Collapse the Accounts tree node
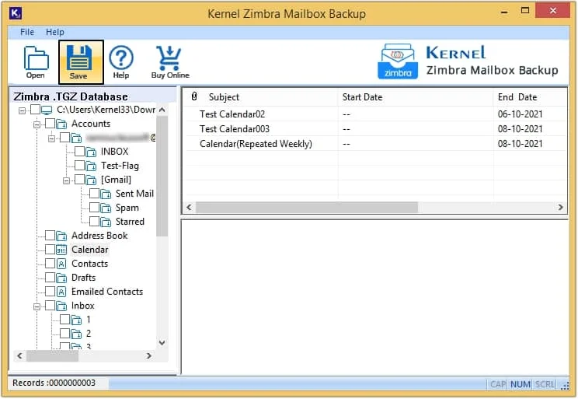Image resolution: width=578 pixels, height=399 pixels. [37, 124]
